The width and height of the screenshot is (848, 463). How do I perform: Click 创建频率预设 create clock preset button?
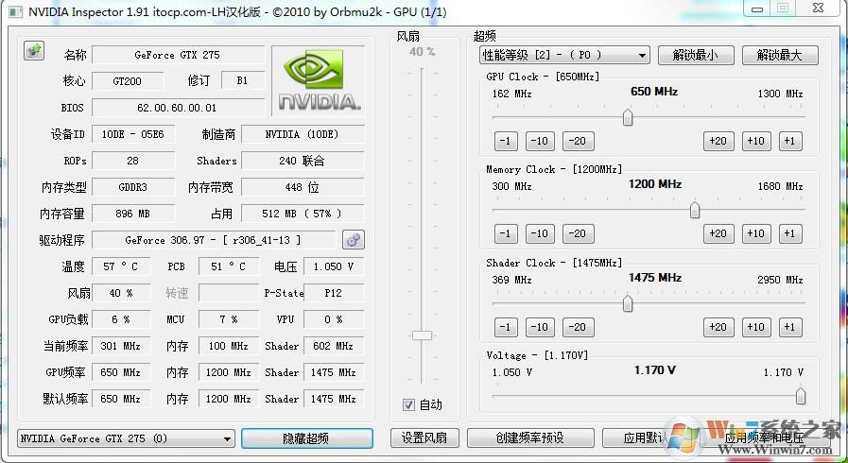529,438
